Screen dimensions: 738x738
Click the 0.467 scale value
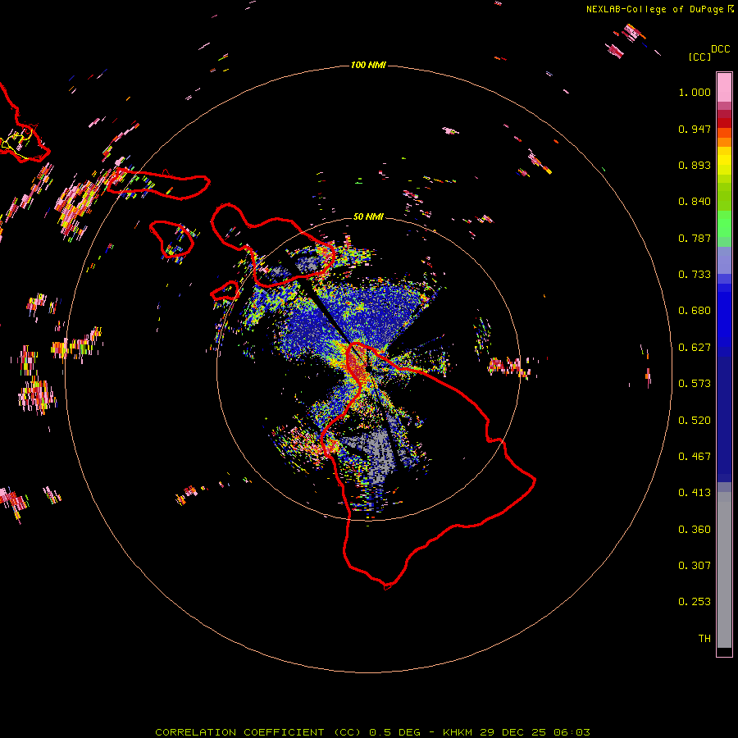pyautogui.click(x=695, y=457)
